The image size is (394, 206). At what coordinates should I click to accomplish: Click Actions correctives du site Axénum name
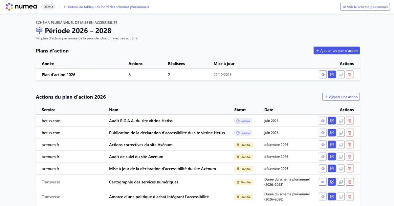coord(141,145)
